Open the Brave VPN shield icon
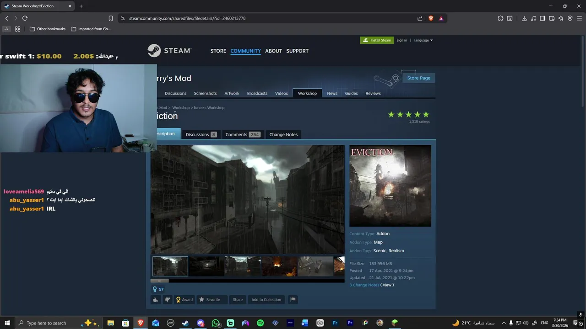Image resolution: width=586 pixels, height=329 pixels. click(x=570, y=18)
